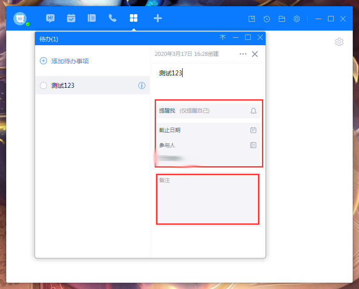Switch to the messages Hi tab
Screen dimensions: 359x289
[50, 18]
